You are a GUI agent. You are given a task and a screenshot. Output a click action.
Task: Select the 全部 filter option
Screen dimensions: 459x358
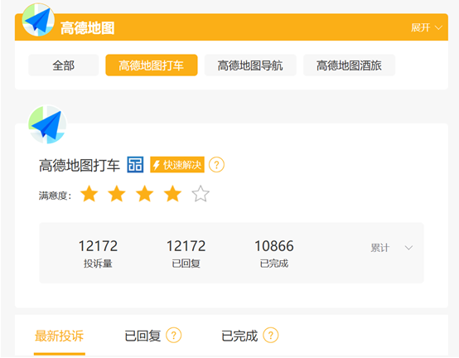point(64,65)
